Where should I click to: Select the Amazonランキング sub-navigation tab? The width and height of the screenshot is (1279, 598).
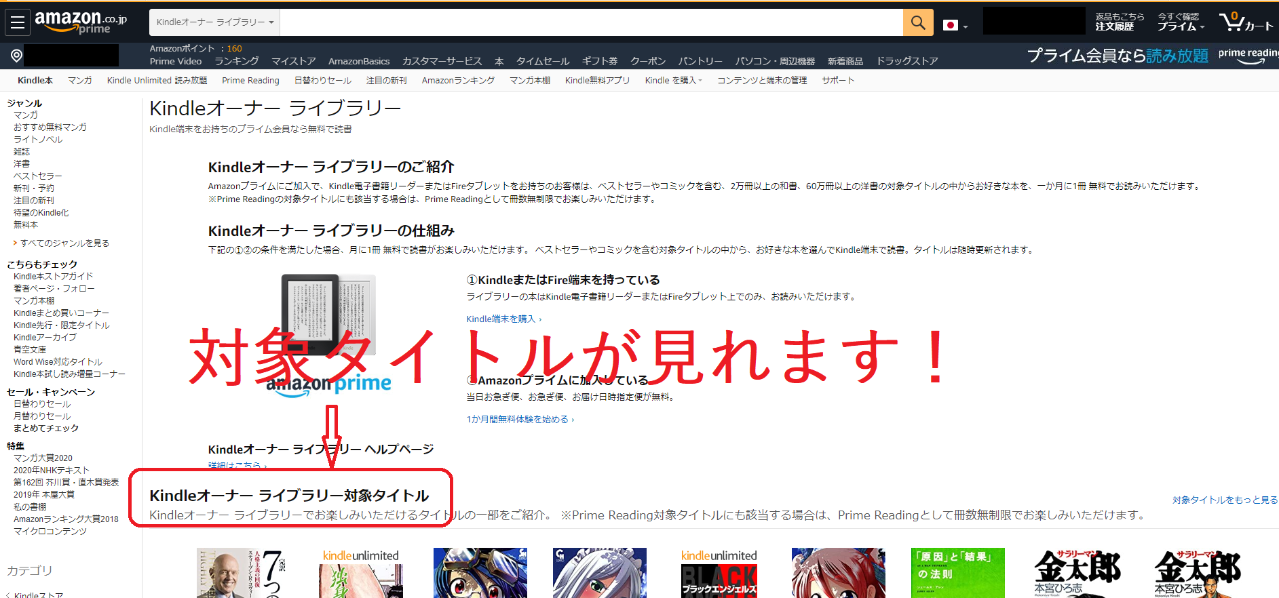coord(458,80)
